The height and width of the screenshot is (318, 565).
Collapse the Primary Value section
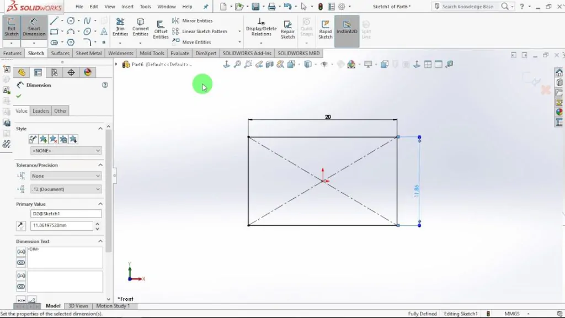tap(100, 204)
